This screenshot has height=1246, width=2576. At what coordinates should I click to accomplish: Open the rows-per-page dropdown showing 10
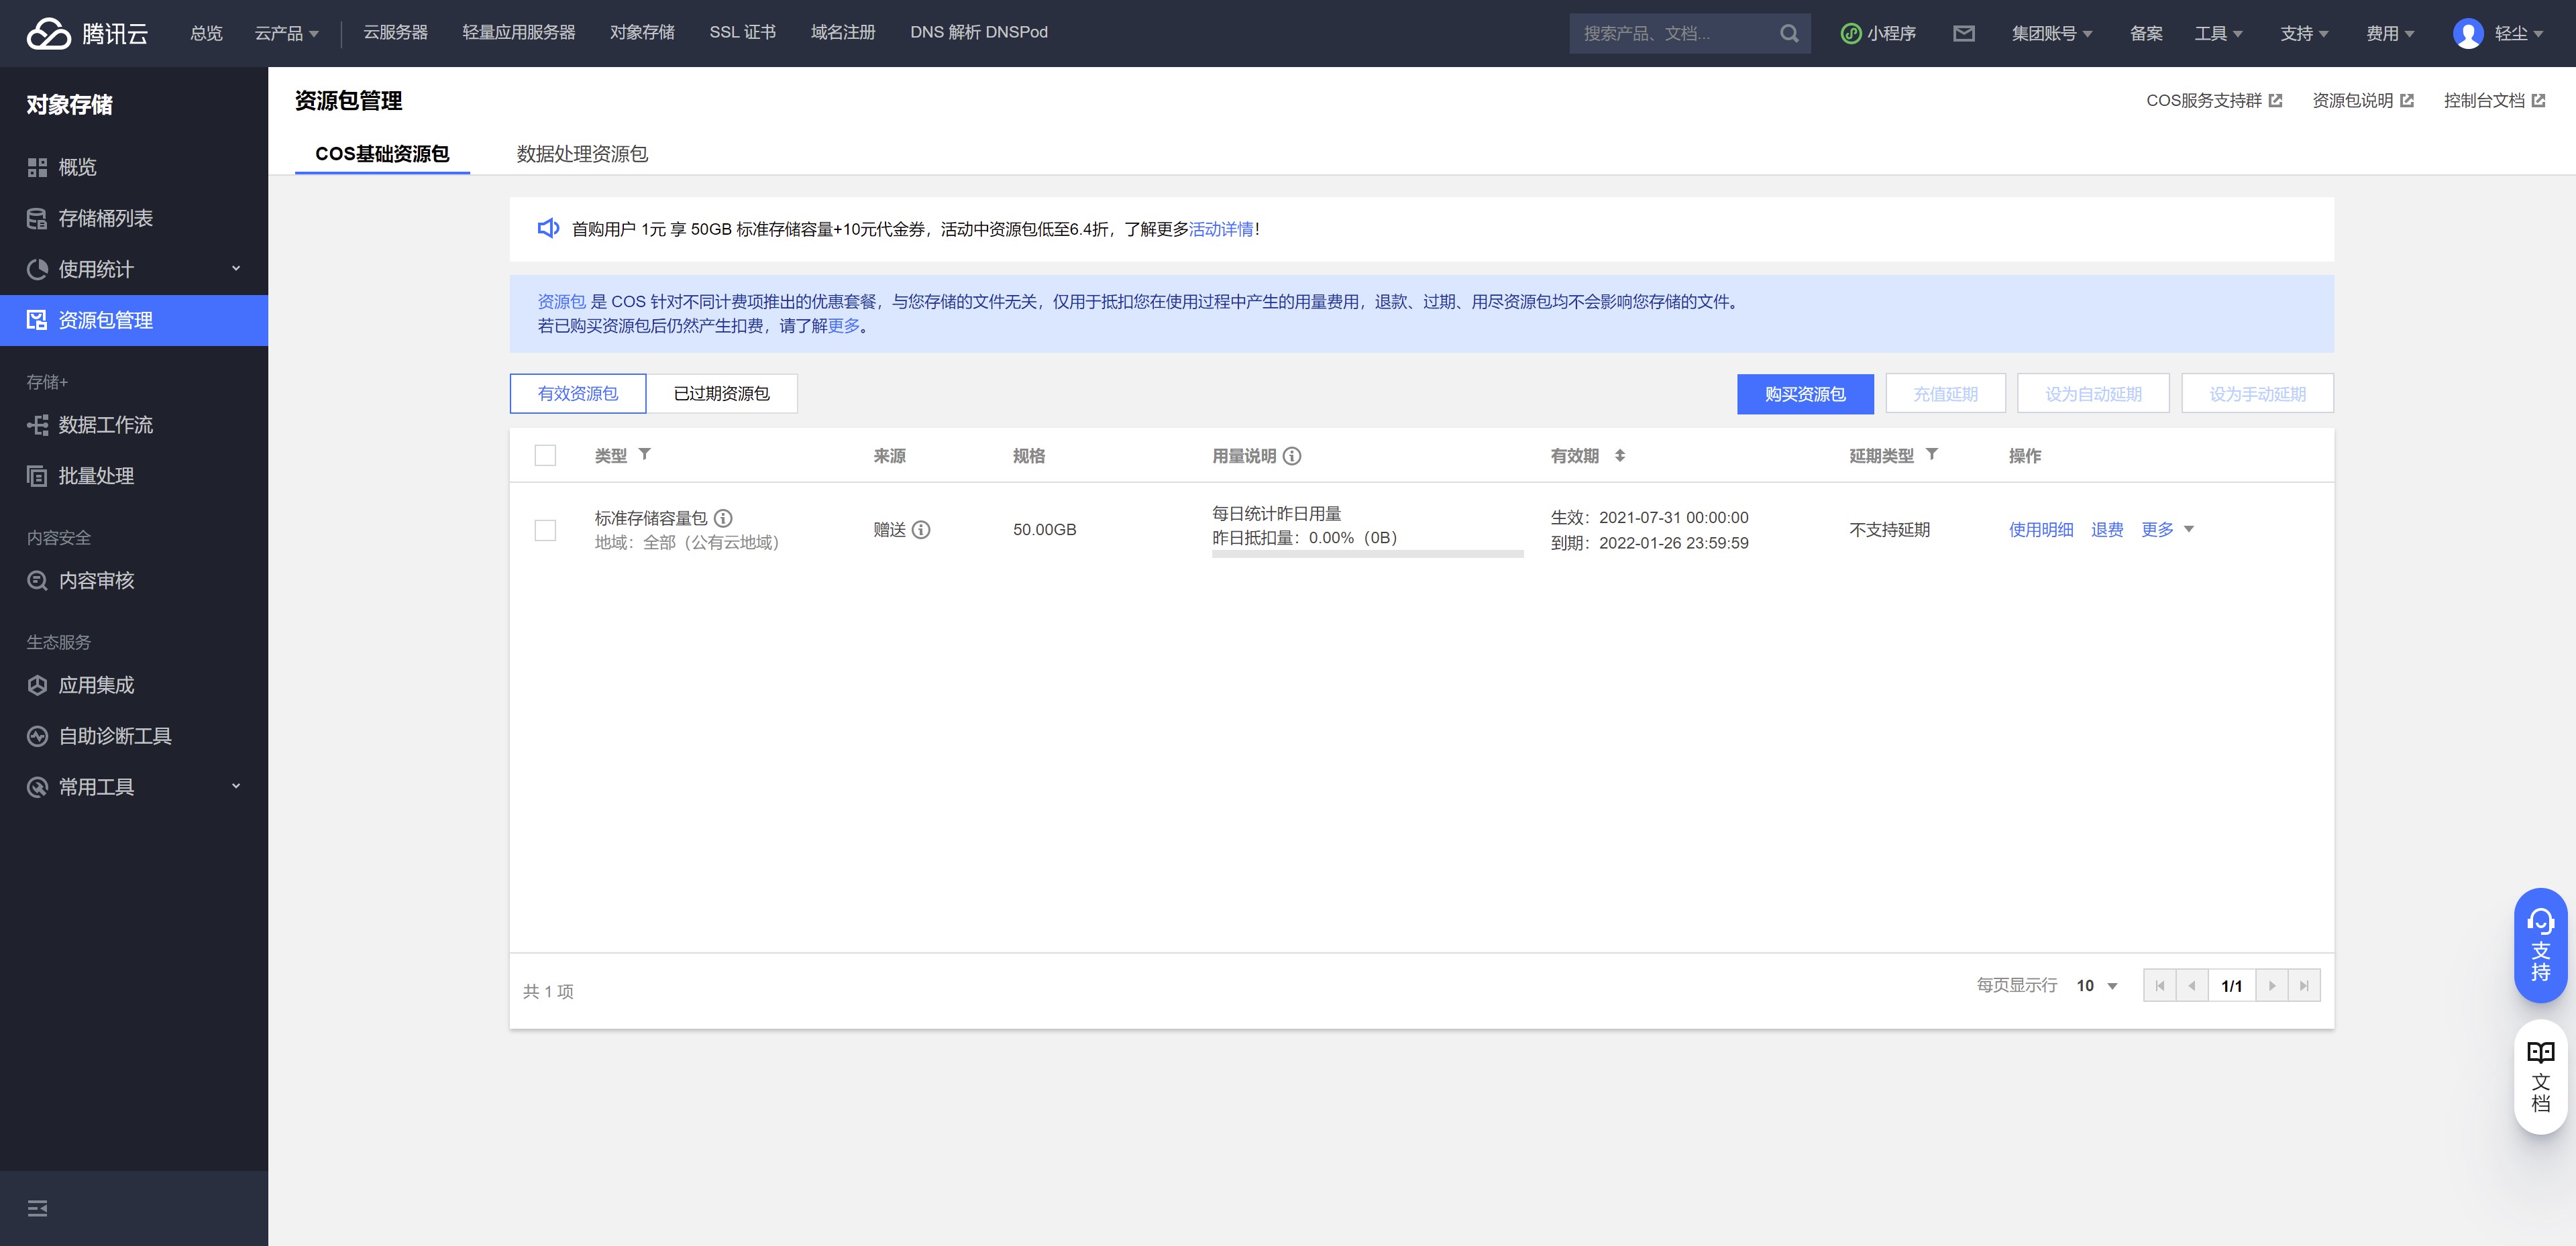coord(2097,986)
